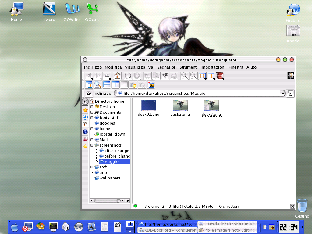Open the Visualizza menu
The image size is (312, 234).
(135, 67)
